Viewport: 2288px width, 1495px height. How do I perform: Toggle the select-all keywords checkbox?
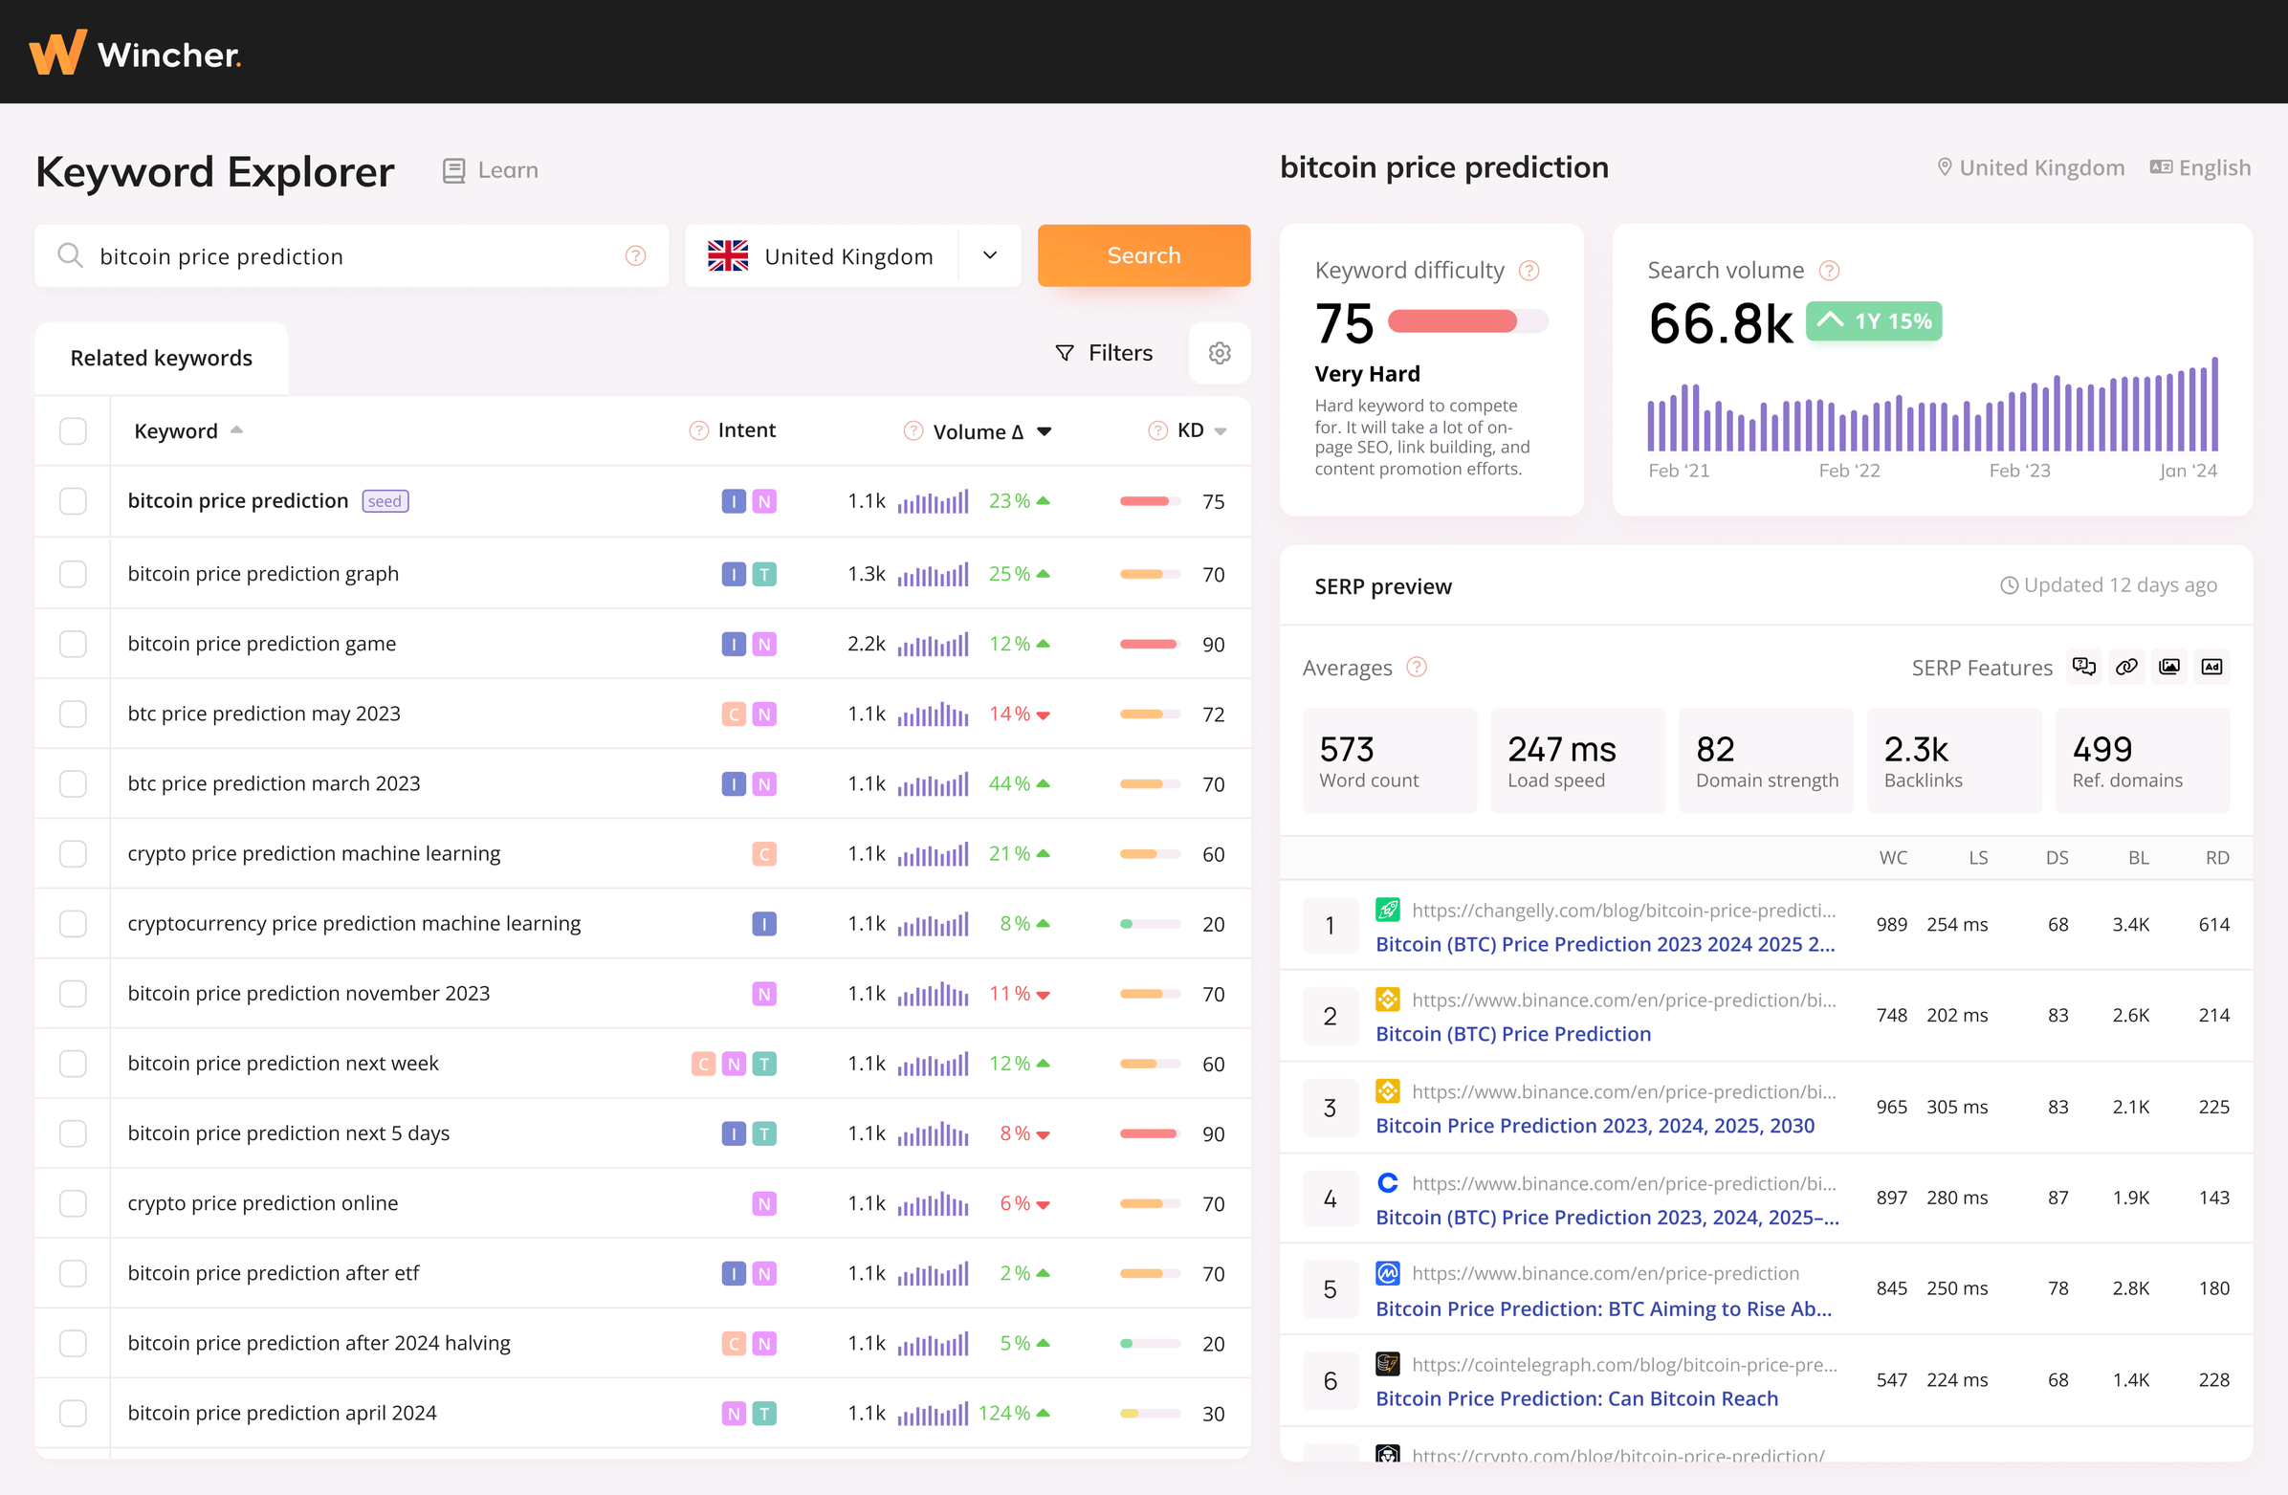pos(73,430)
